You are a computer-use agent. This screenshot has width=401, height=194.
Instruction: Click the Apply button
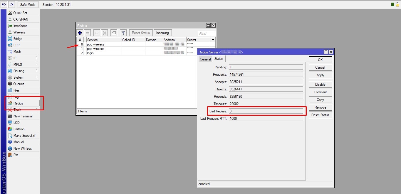pos(320,75)
